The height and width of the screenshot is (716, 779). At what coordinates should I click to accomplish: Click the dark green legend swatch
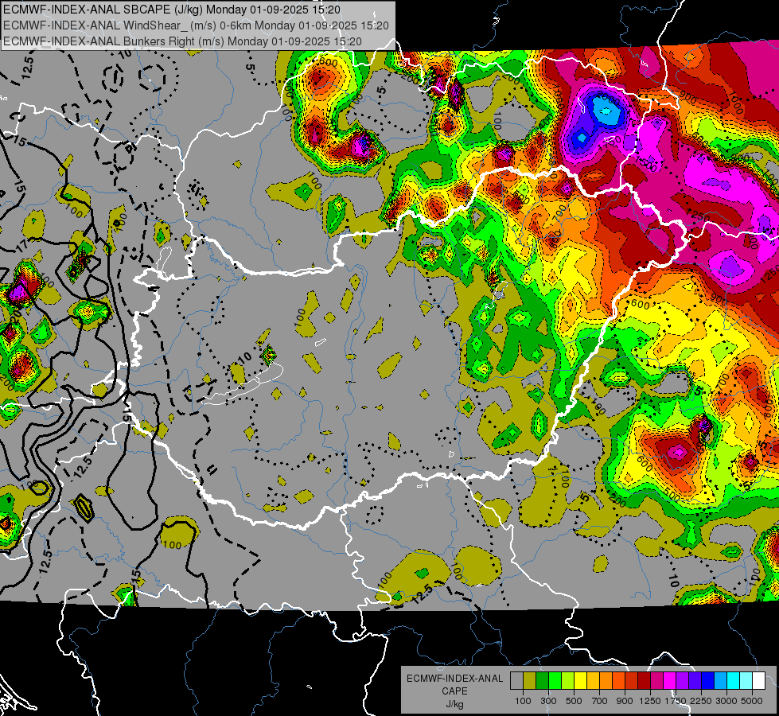coord(542,681)
